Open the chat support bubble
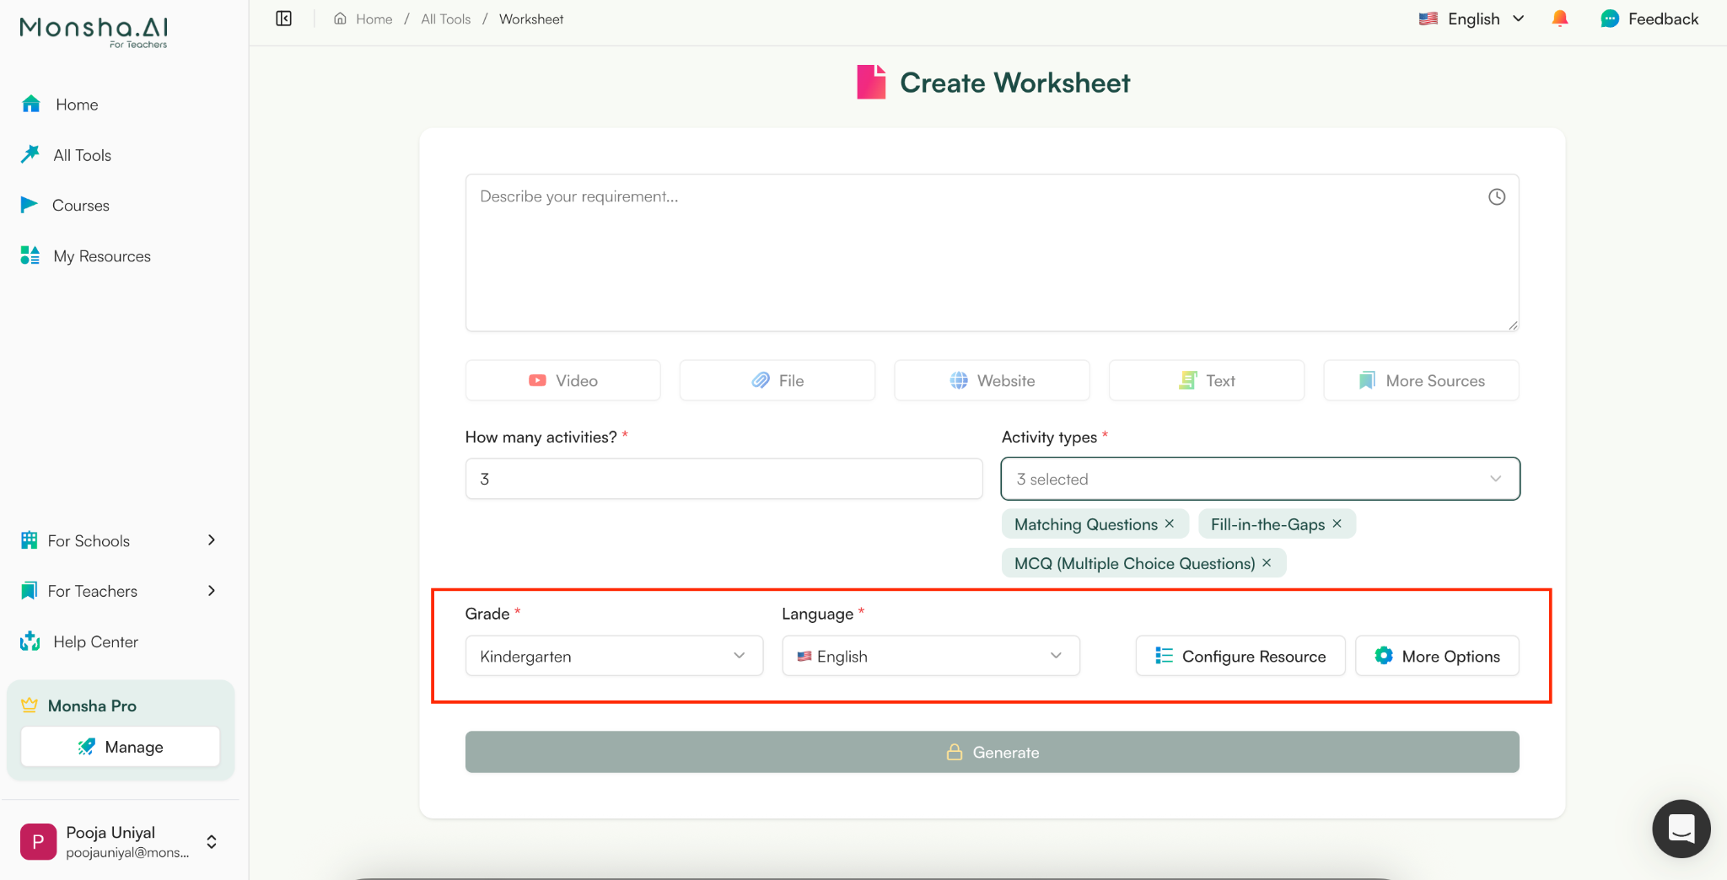Screen dimensions: 1727x880 [x=1681, y=829]
